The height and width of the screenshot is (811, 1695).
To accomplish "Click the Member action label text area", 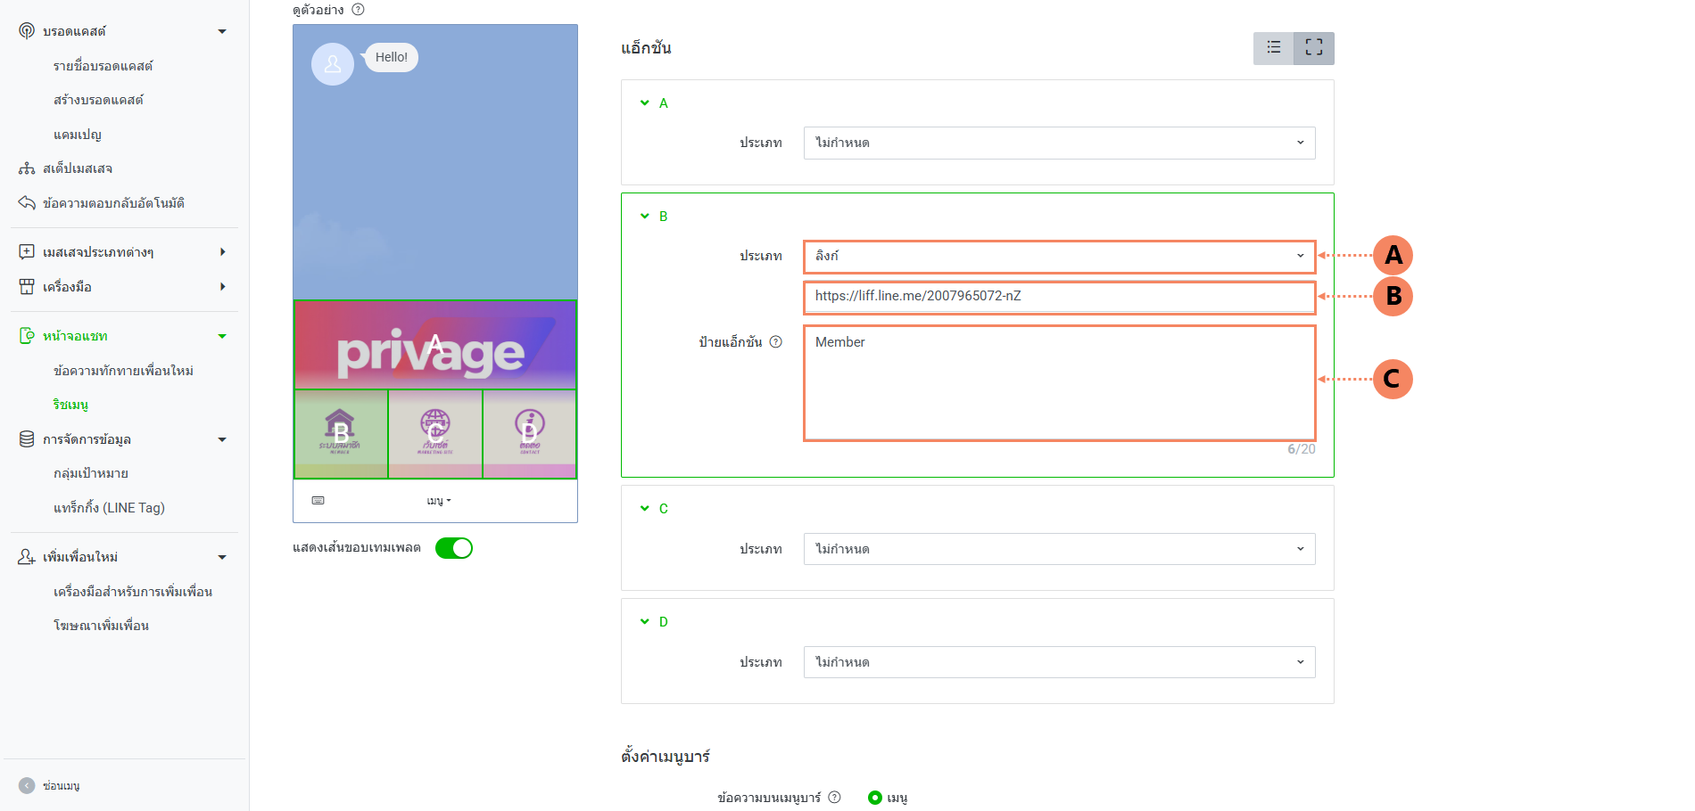I will (1059, 383).
